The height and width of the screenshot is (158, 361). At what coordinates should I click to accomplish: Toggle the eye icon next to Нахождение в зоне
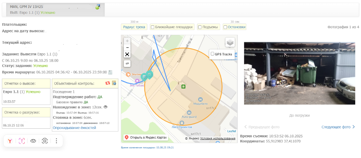106,107
